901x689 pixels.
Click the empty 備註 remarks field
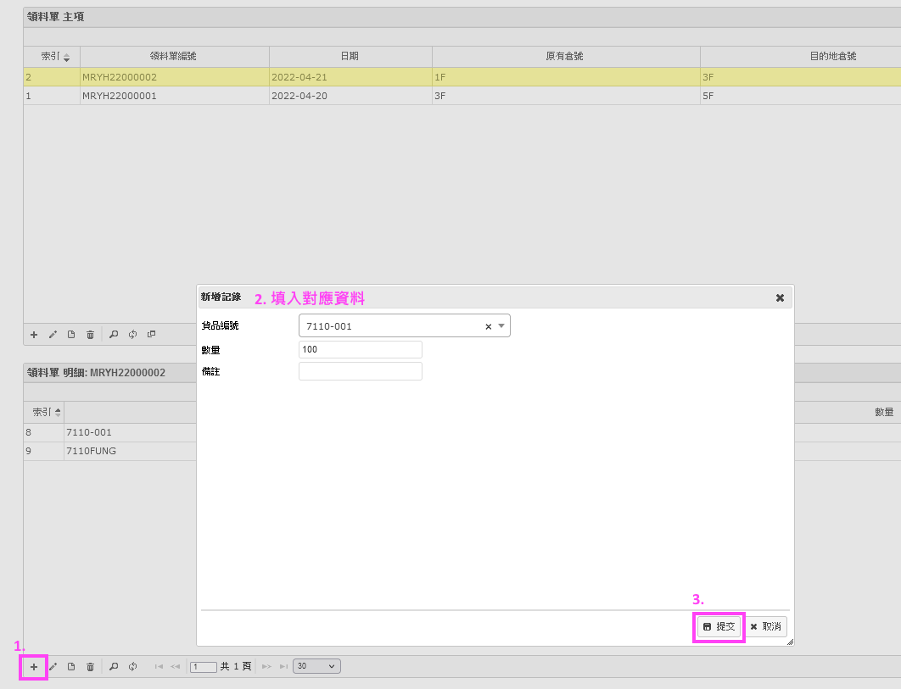360,371
